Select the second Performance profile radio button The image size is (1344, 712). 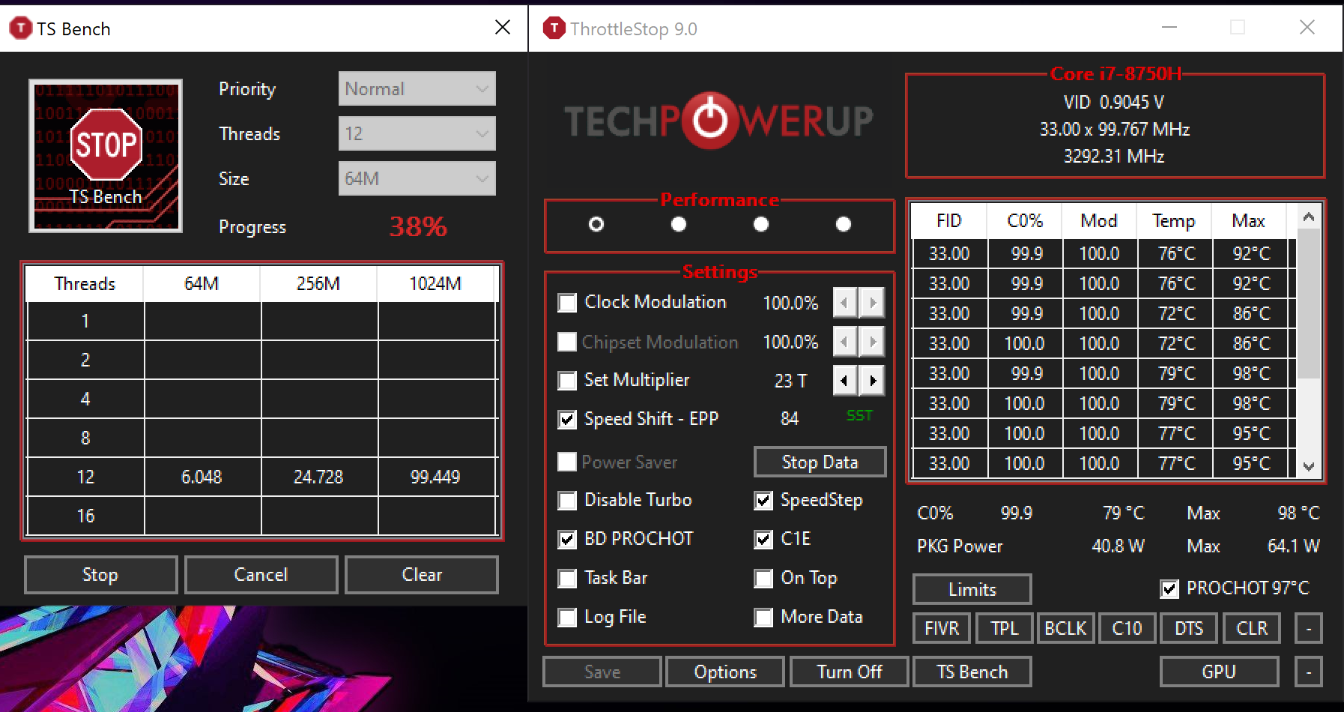click(679, 224)
